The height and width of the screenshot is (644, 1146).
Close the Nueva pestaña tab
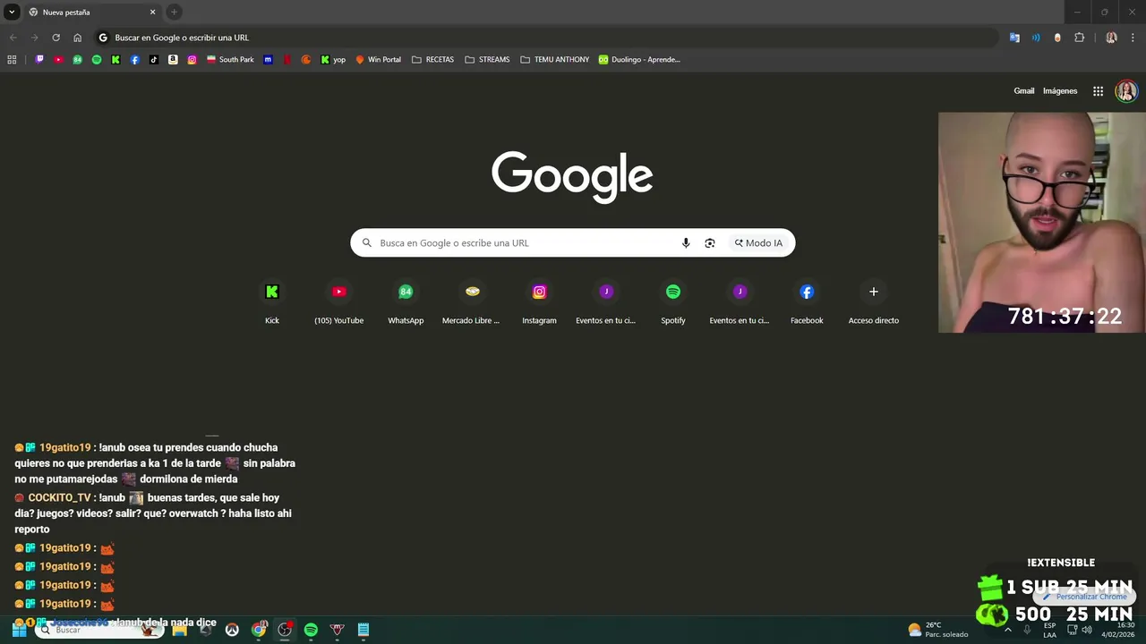pos(152,13)
